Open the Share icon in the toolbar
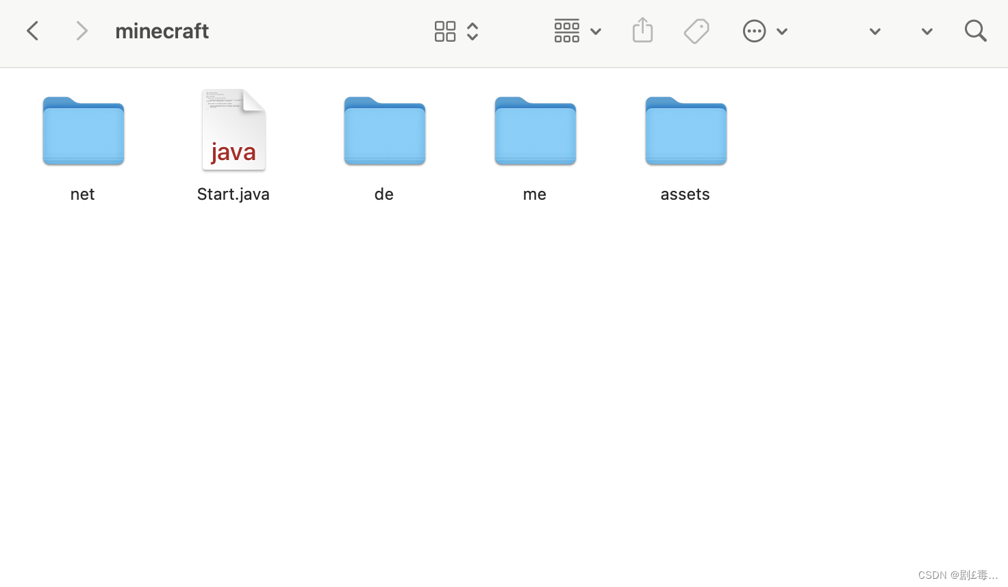1008x587 pixels. [x=642, y=31]
